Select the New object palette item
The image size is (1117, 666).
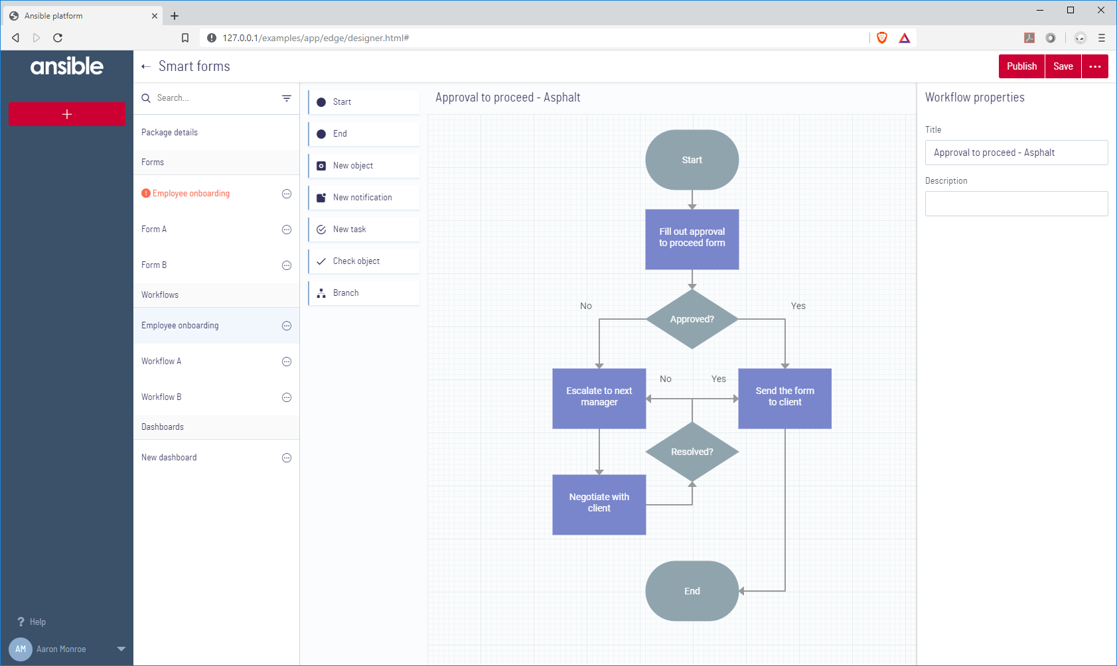click(x=364, y=166)
